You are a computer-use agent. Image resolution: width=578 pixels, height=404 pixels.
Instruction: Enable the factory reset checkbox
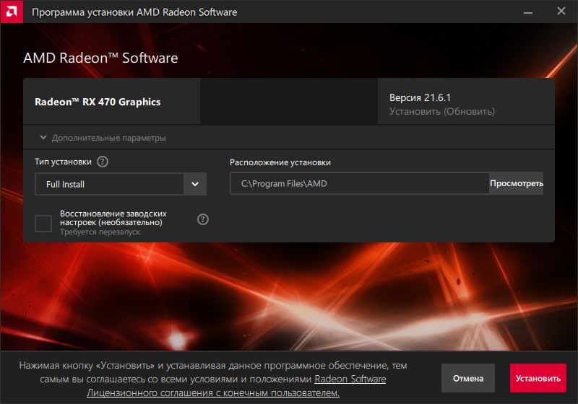[x=43, y=224]
